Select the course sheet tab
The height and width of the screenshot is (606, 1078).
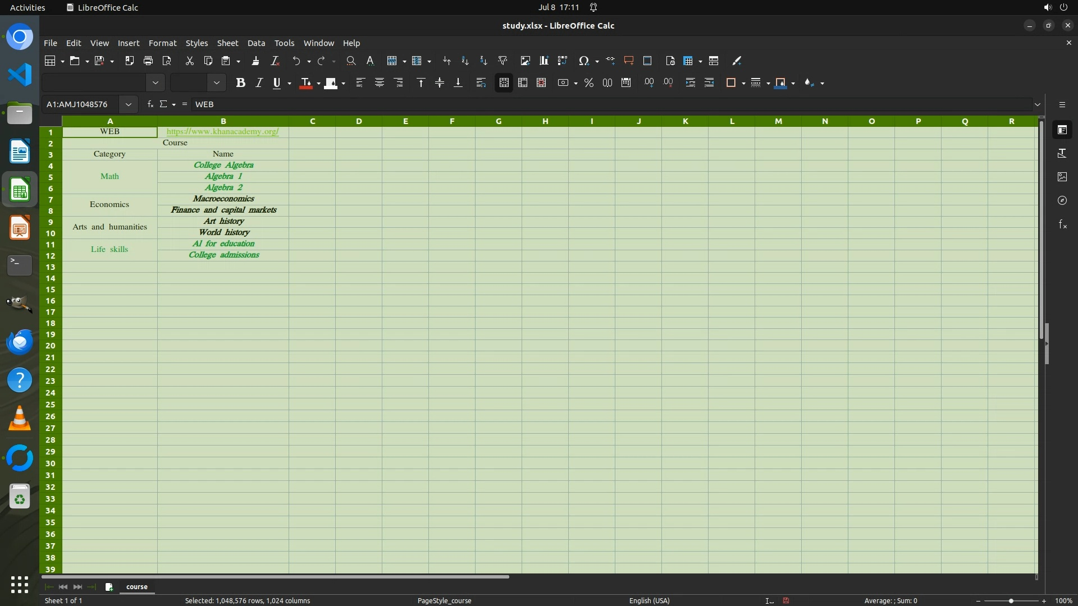pyautogui.click(x=136, y=586)
